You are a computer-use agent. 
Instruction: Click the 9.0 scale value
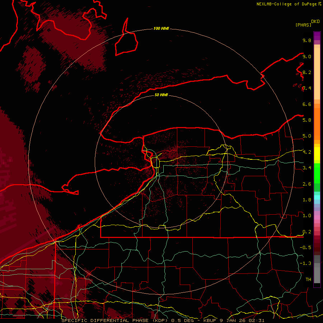[307, 56]
